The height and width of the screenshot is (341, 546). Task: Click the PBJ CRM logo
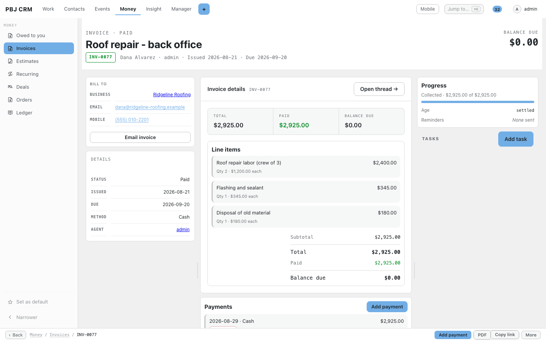[19, 9]
